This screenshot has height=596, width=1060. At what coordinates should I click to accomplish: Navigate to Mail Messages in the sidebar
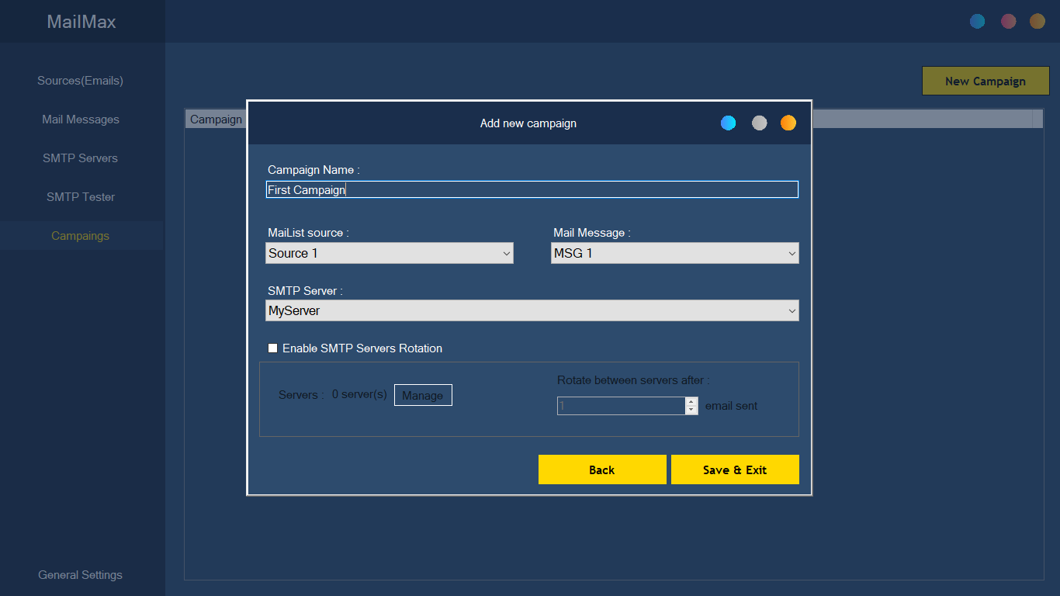tap(80, 119)
